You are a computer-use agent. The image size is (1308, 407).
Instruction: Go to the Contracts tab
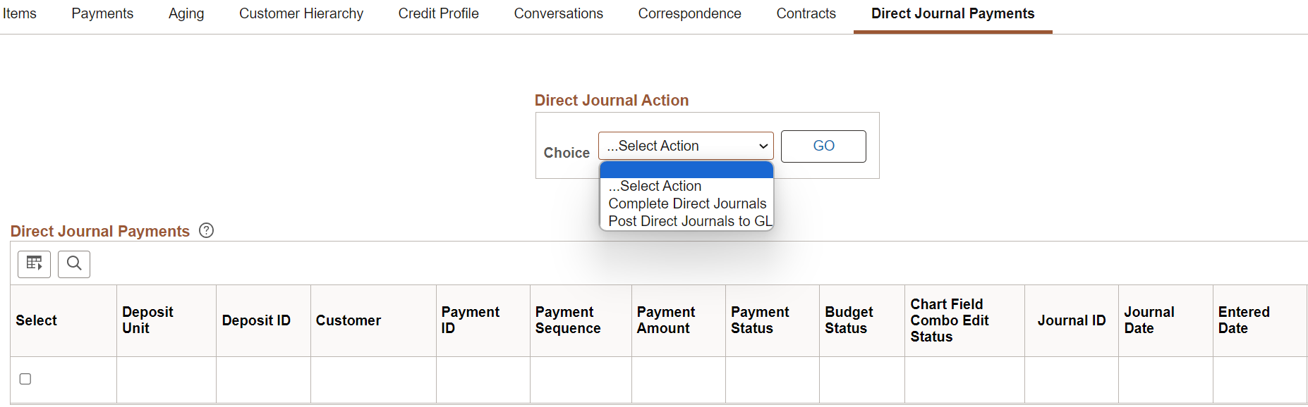tap(806, 13)
